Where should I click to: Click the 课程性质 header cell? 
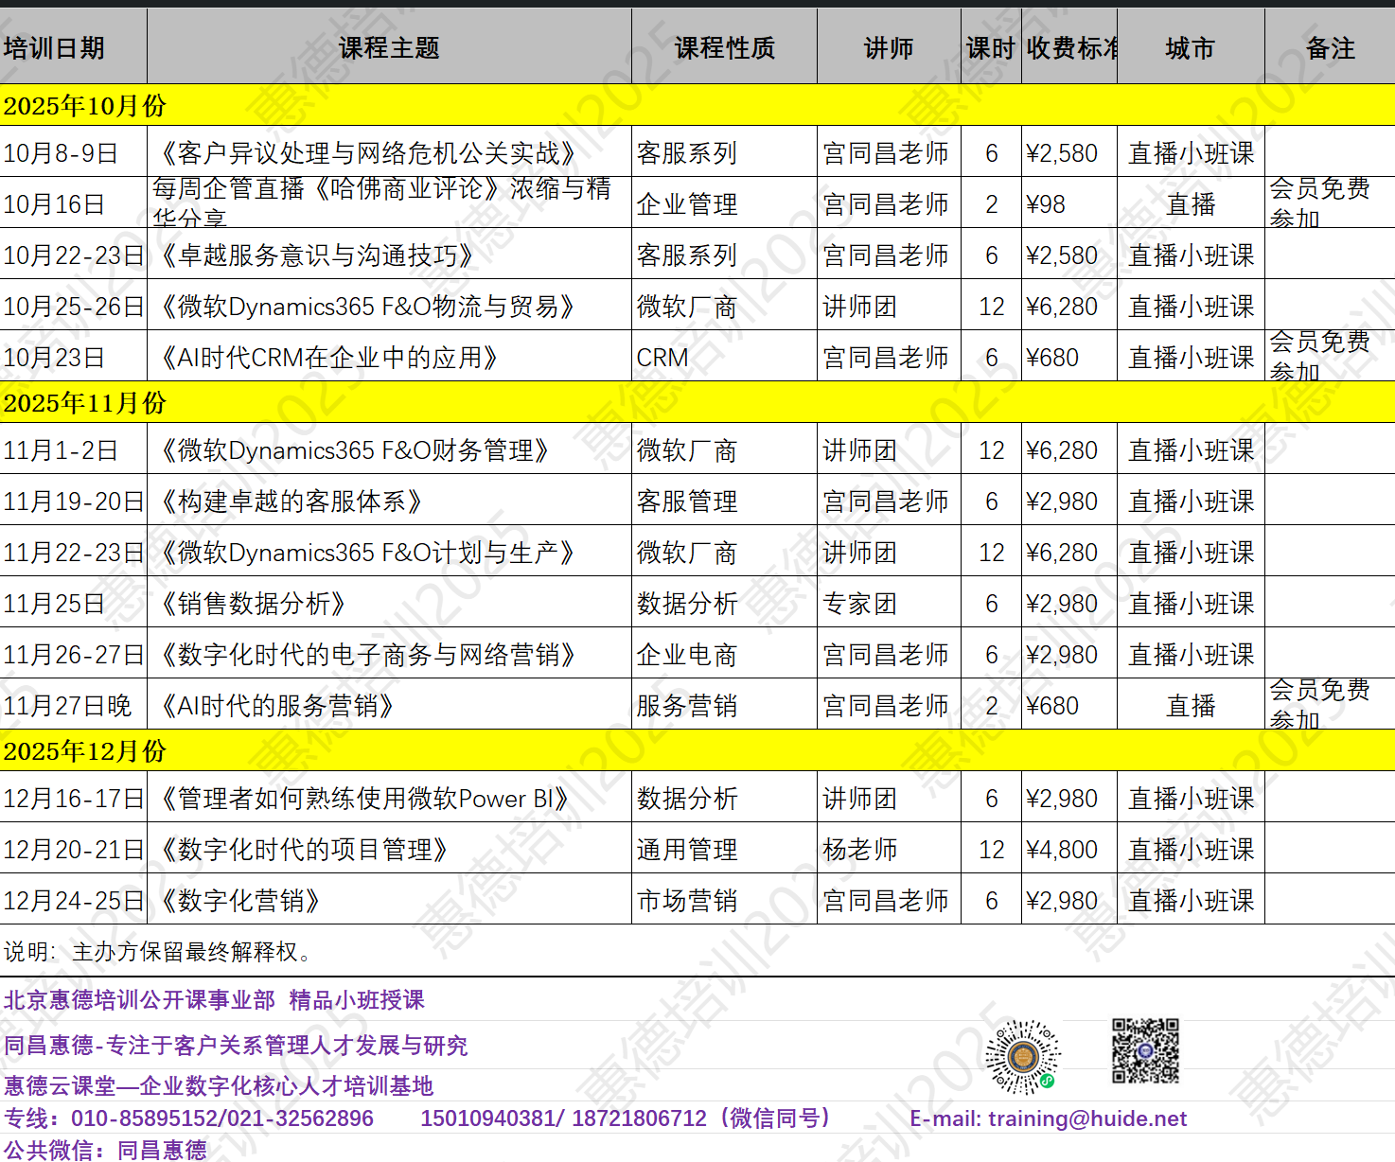724,48
